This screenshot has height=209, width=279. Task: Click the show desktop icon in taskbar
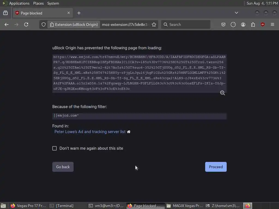3,206
